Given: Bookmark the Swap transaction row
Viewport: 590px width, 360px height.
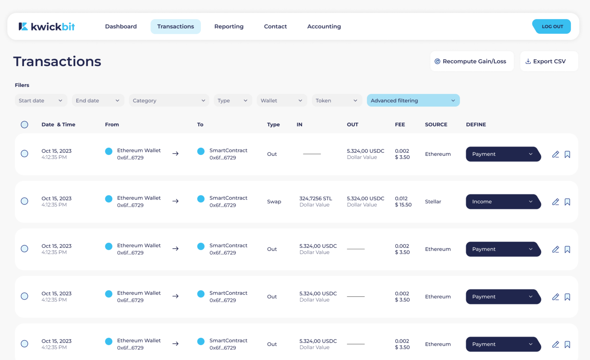Looking at the screenshot, I should (567, 202).
